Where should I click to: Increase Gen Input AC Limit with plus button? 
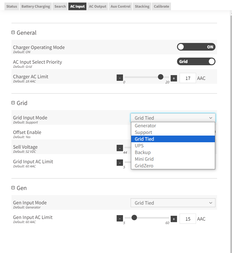[x=174, y=219]
